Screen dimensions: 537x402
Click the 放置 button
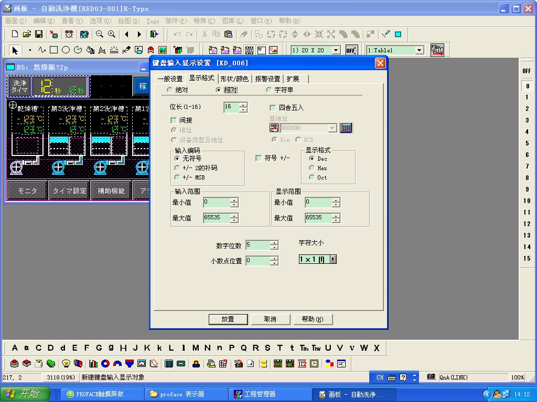pyautogui.click(x=228, y=319)
